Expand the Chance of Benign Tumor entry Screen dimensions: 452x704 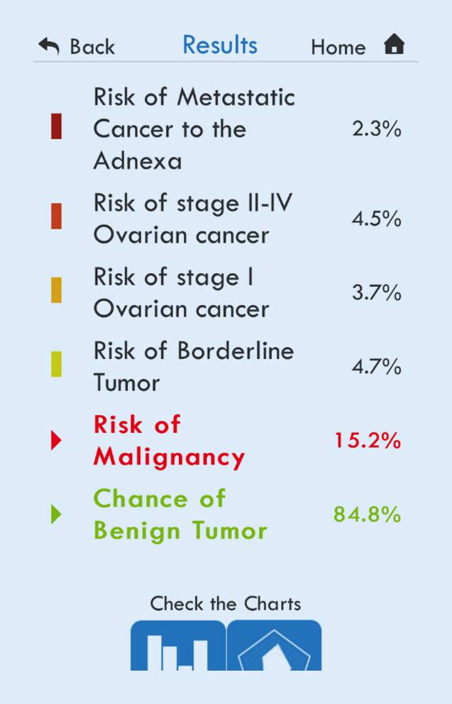pos(180,515)
